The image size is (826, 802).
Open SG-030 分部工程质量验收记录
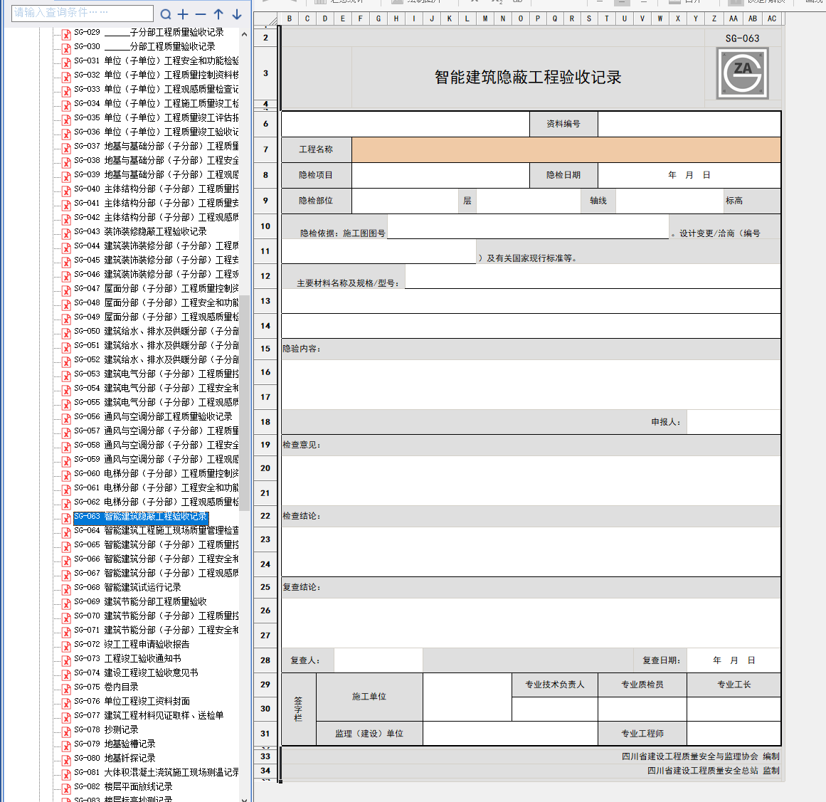click(x=144, y=46)
